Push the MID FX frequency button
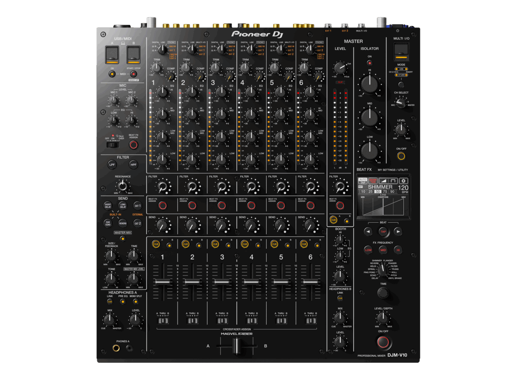Screen dimensions: 517x380 click(x=383, y=250)
